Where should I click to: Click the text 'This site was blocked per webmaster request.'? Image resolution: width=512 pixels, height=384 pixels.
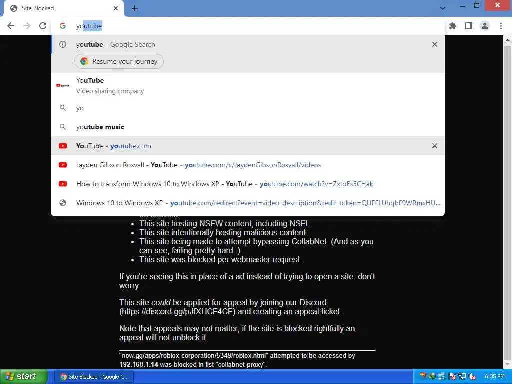220,259
